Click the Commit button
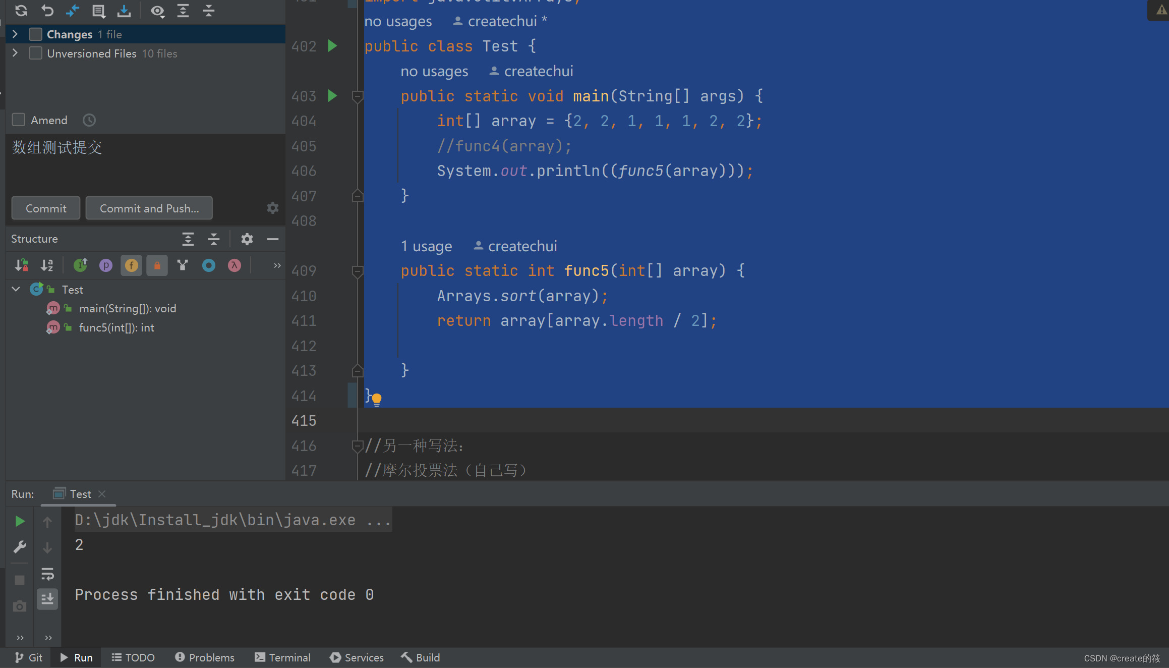Screen dimensions: 1169x668 click(x=46, y=208)
